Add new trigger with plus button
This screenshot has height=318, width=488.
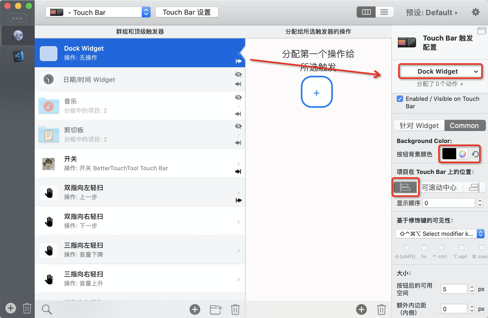(195, 309)
